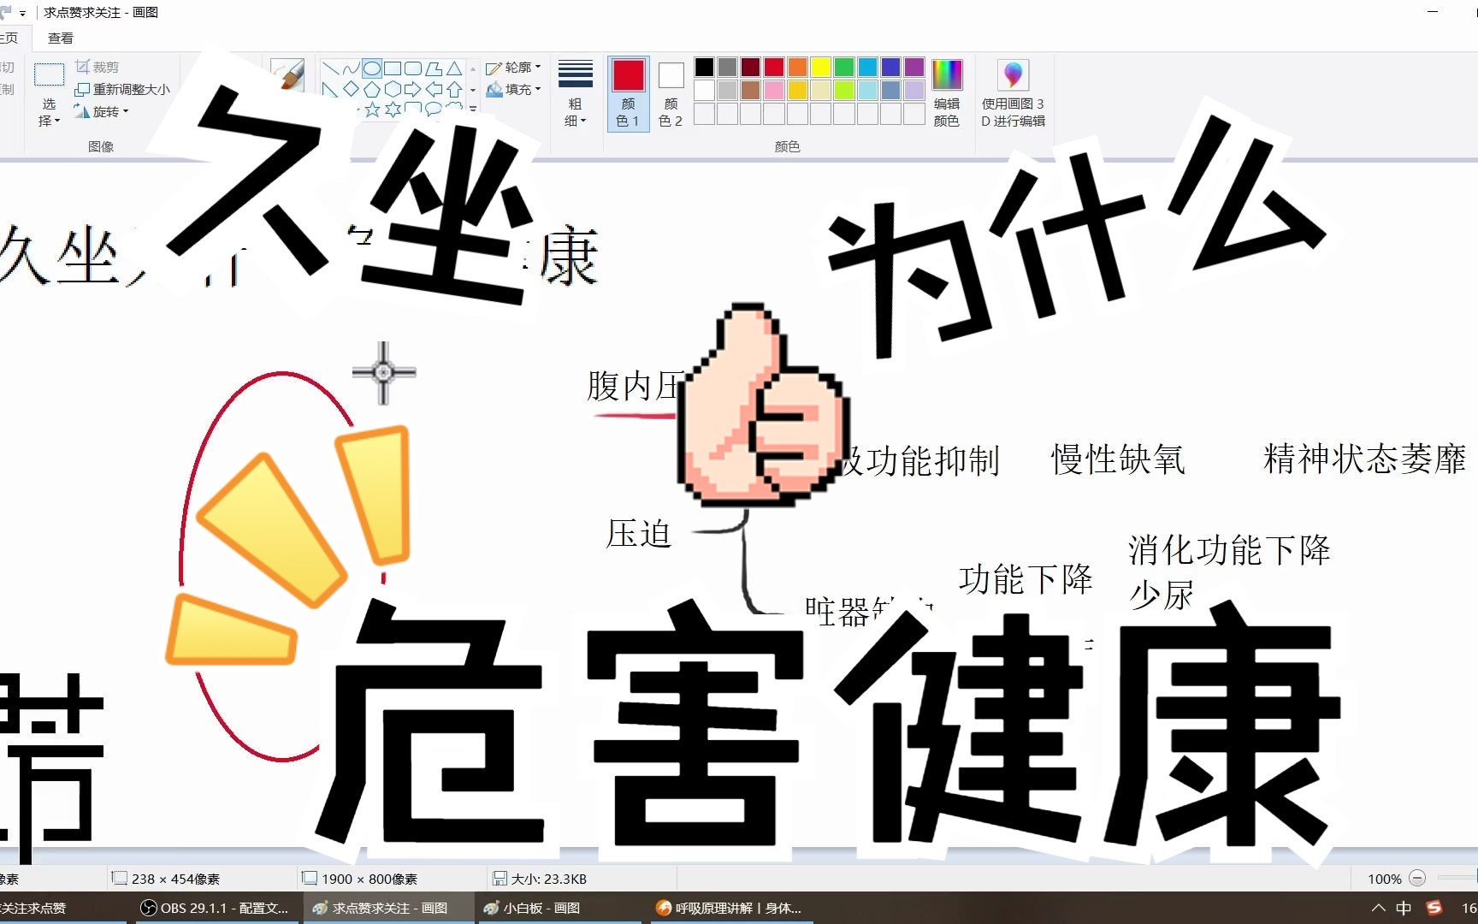Select the Rounded rectangle shape
This screenshot has height=924, width=1478.
412,68
